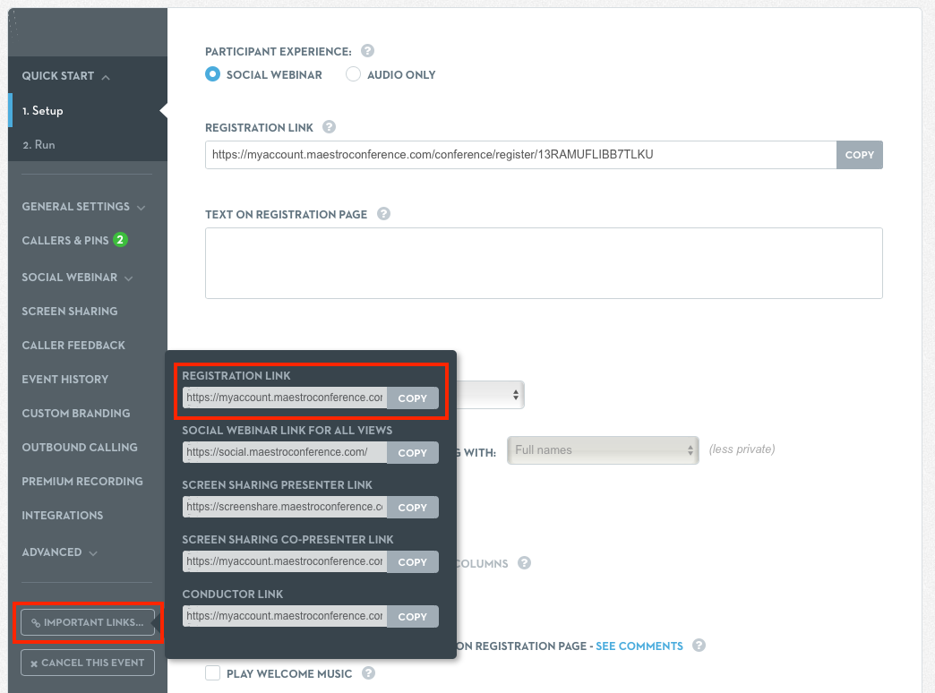This screenshot has height=693, width=935.
Task: Click help icon beside Columns label
Action: tap(524, 563)
